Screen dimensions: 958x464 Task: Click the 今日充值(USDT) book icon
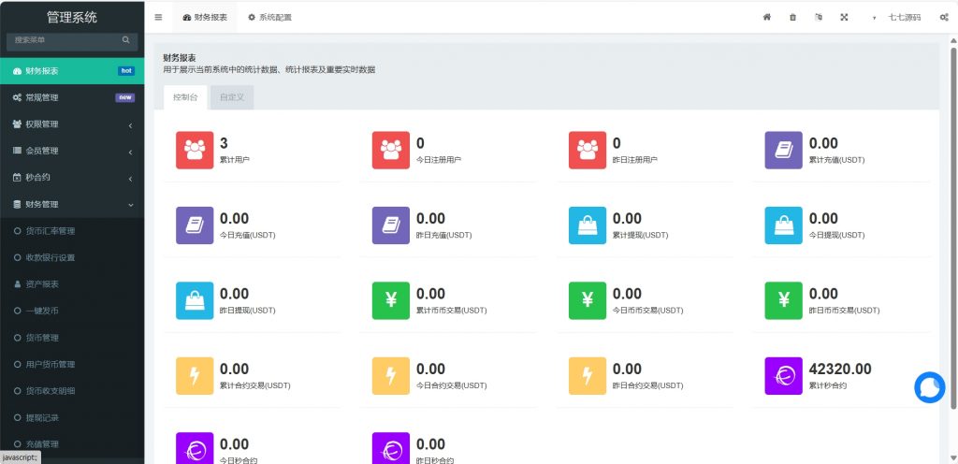pos(195,225)
